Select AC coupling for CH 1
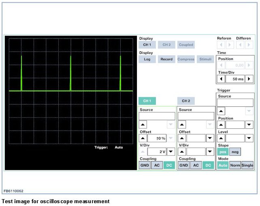 tap(157, 166)
